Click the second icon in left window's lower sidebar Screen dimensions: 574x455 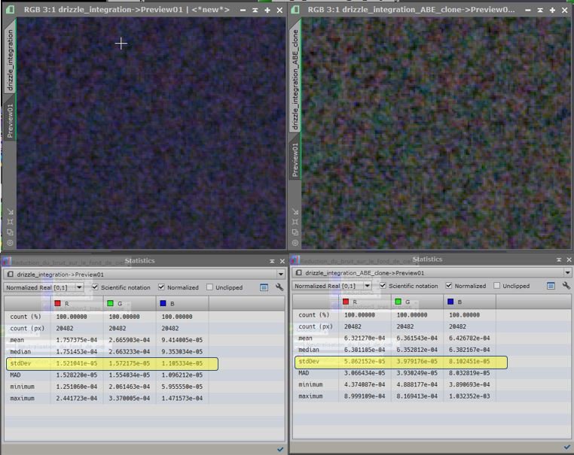pos(11,222)
